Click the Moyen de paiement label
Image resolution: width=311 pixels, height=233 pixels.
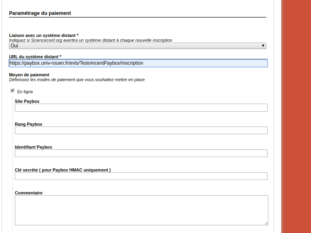point(29,75)
